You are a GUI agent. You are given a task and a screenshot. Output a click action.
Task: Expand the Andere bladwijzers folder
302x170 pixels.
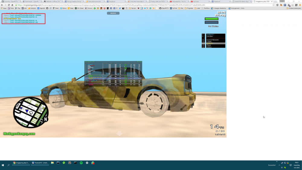pos(294,8)
